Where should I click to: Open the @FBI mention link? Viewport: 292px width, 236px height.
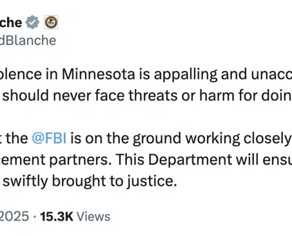point(49,138)
